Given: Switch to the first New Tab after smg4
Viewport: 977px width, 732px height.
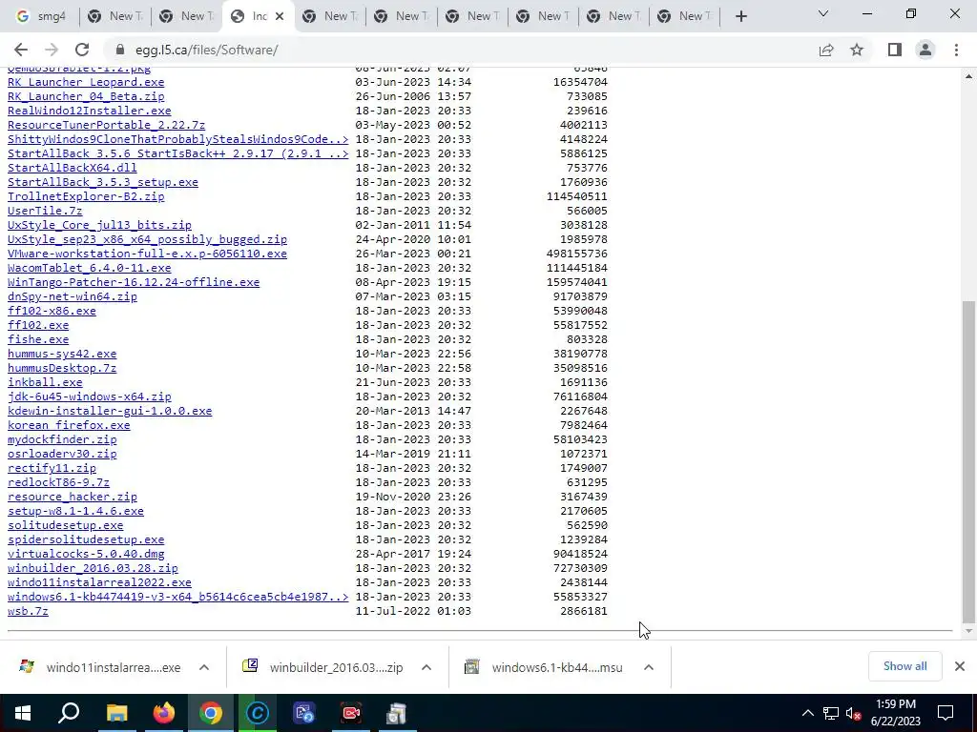Looking at the screenshot, I should [115, 17].
